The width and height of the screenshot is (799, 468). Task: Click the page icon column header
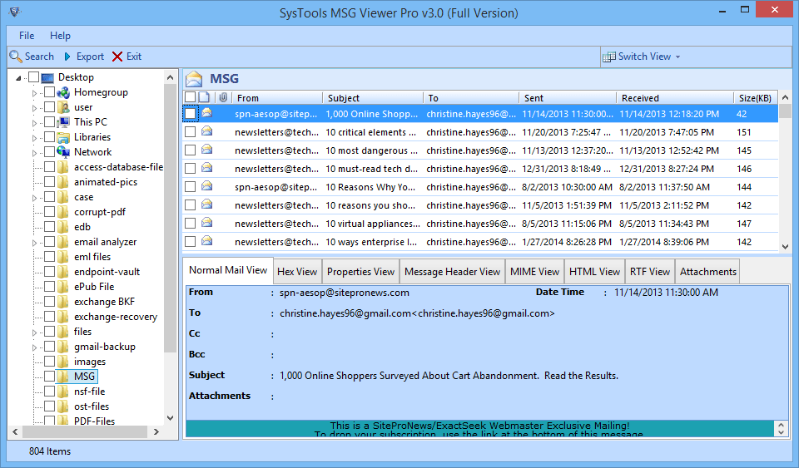(205, 97)
